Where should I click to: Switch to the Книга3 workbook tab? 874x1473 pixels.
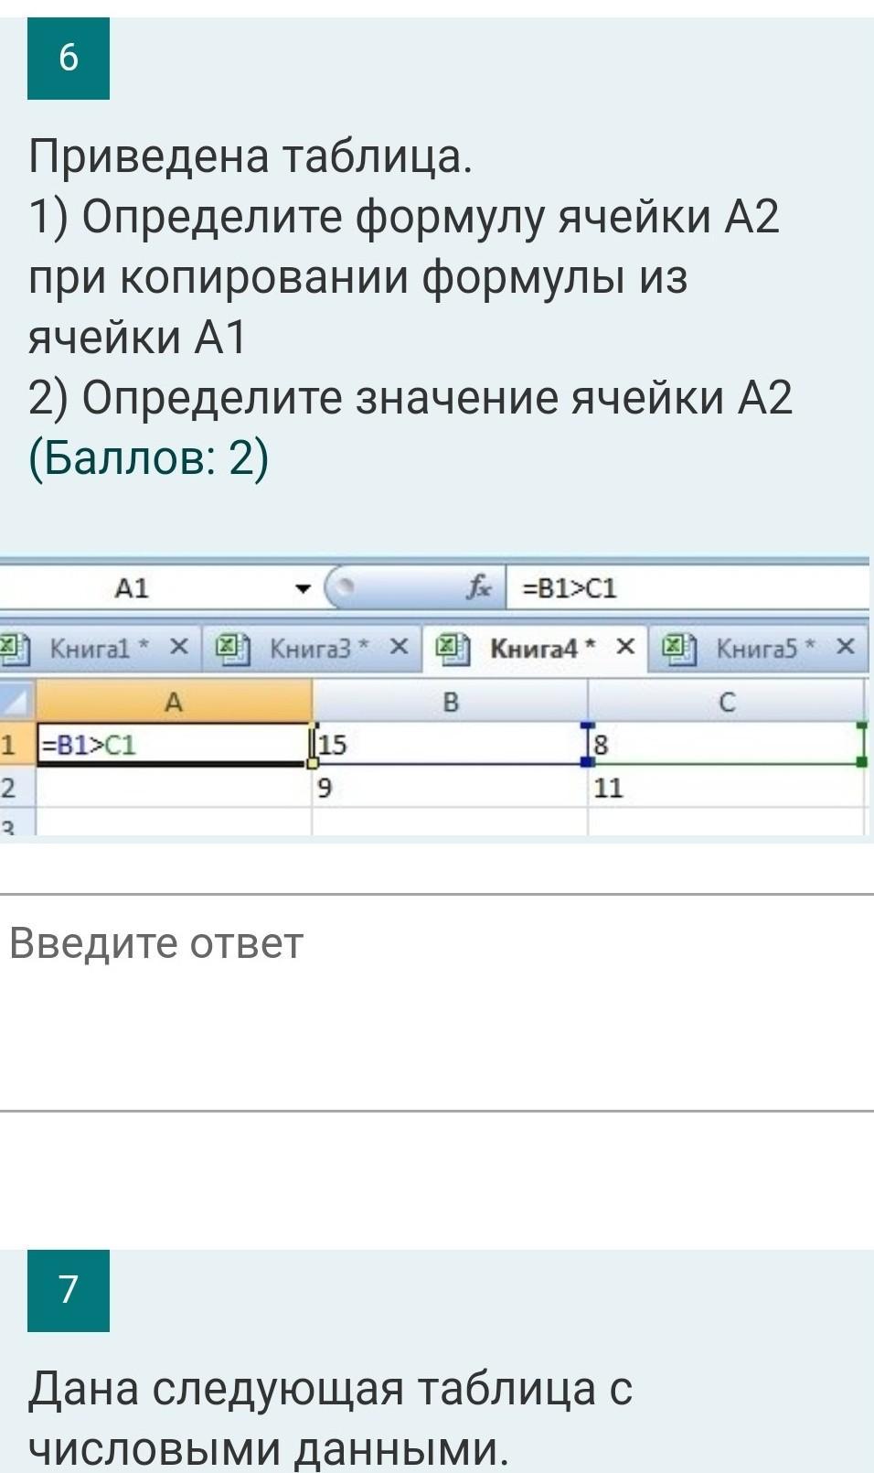click(x=310, y=649)
